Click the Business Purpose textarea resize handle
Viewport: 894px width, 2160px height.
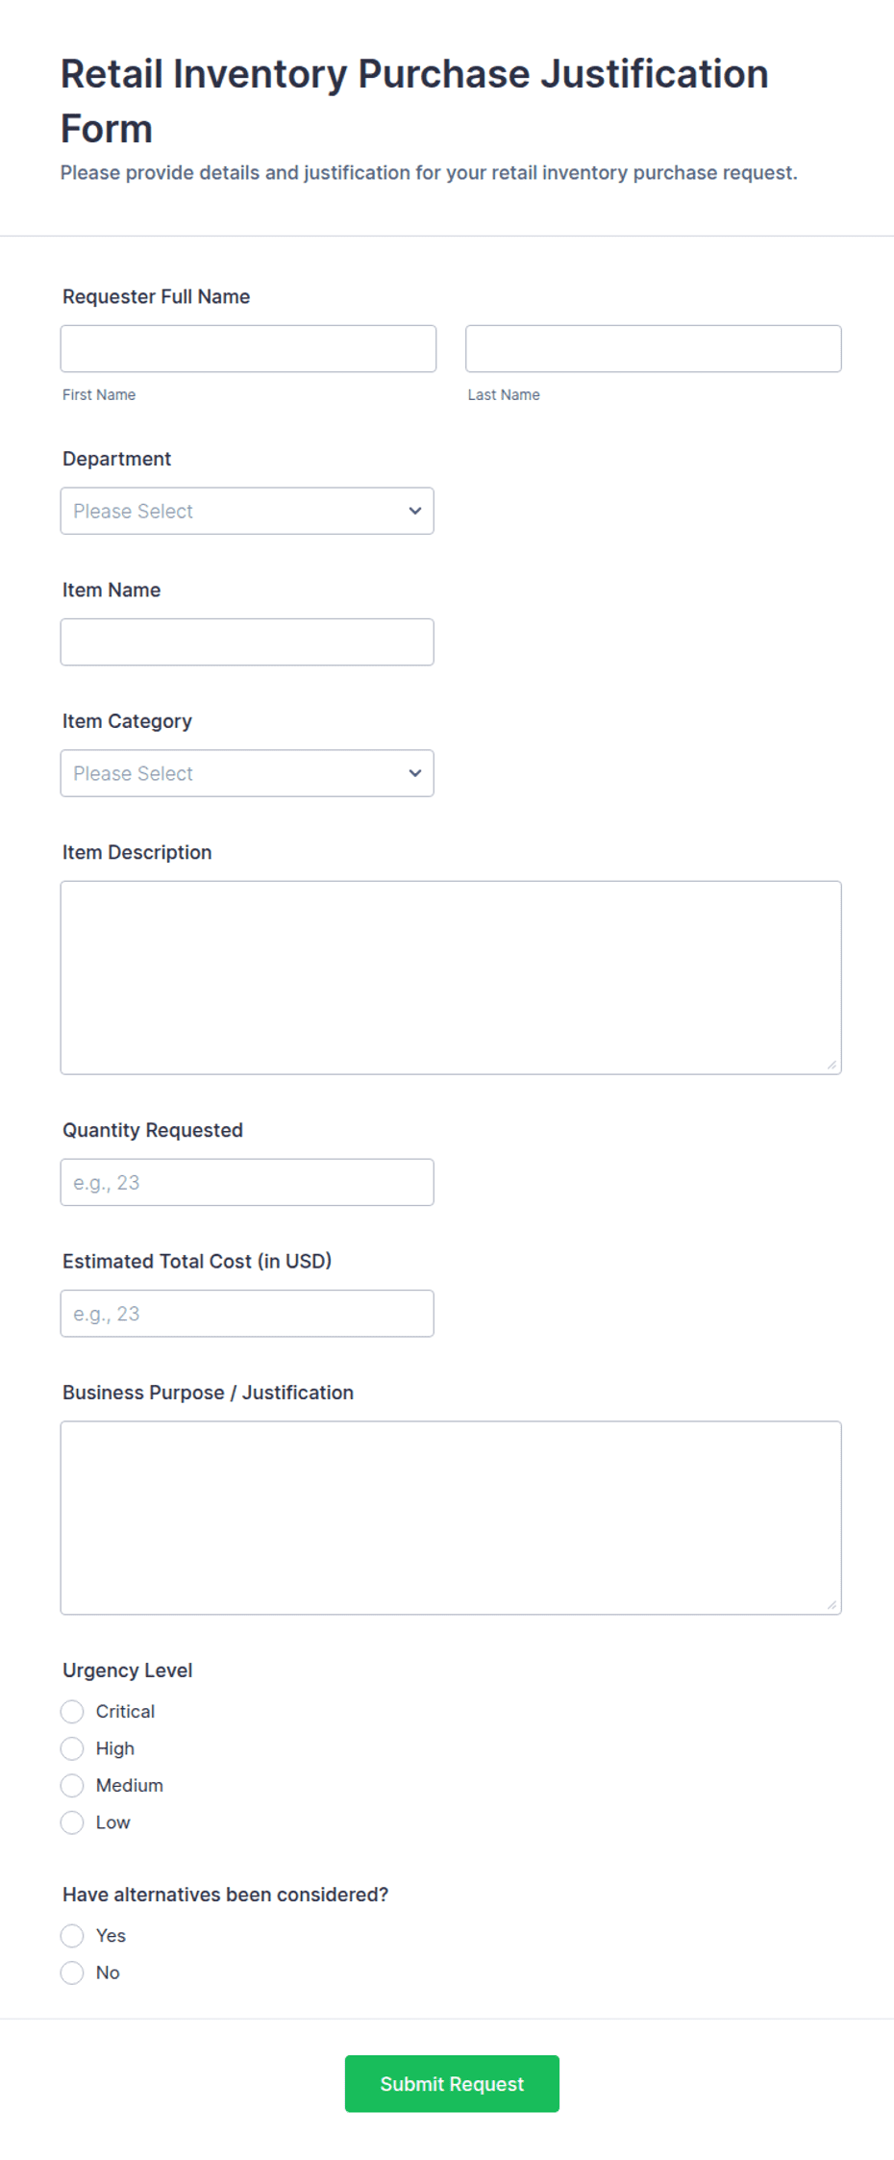pyautogui.click(x=832, y=1605)
